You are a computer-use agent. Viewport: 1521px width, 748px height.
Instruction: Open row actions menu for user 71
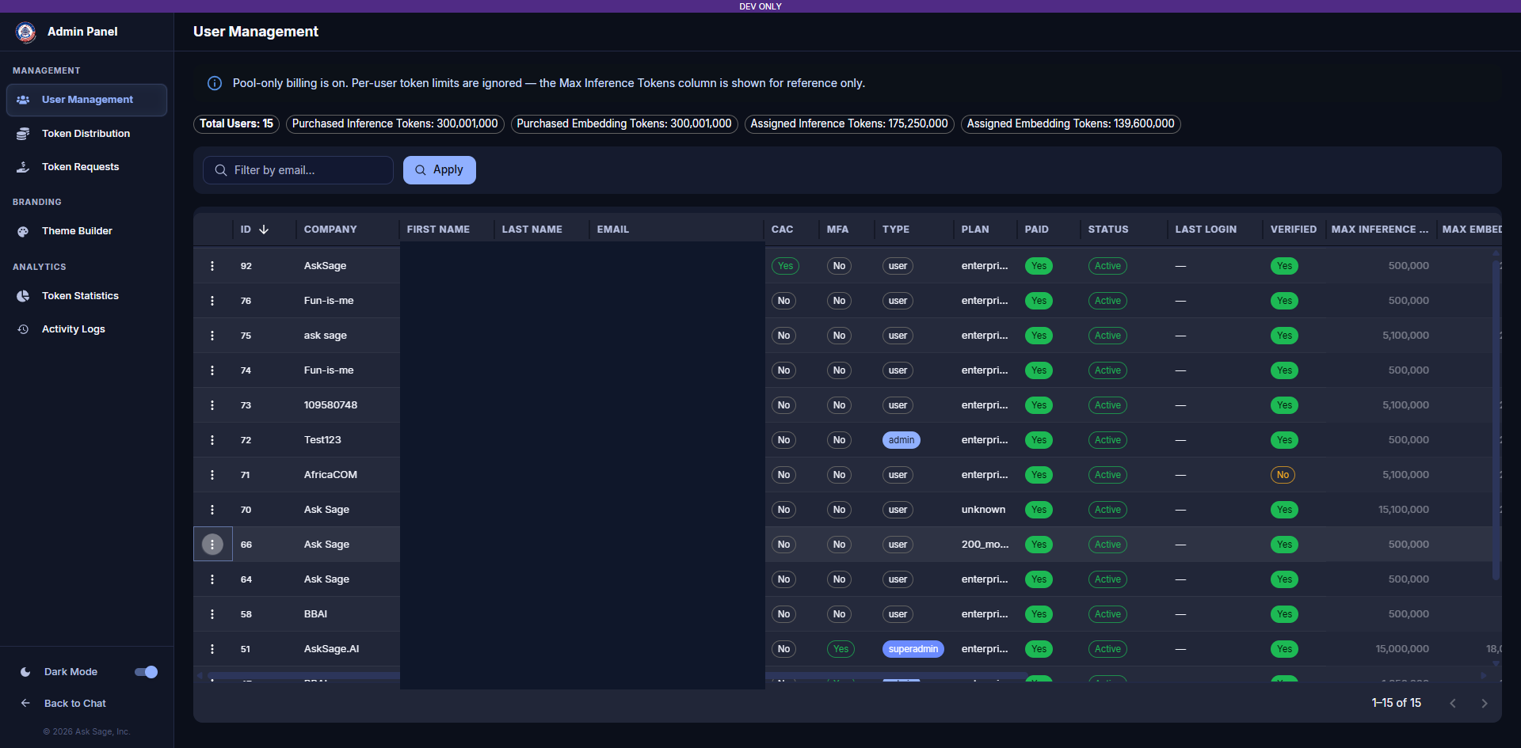click(212, 475)
